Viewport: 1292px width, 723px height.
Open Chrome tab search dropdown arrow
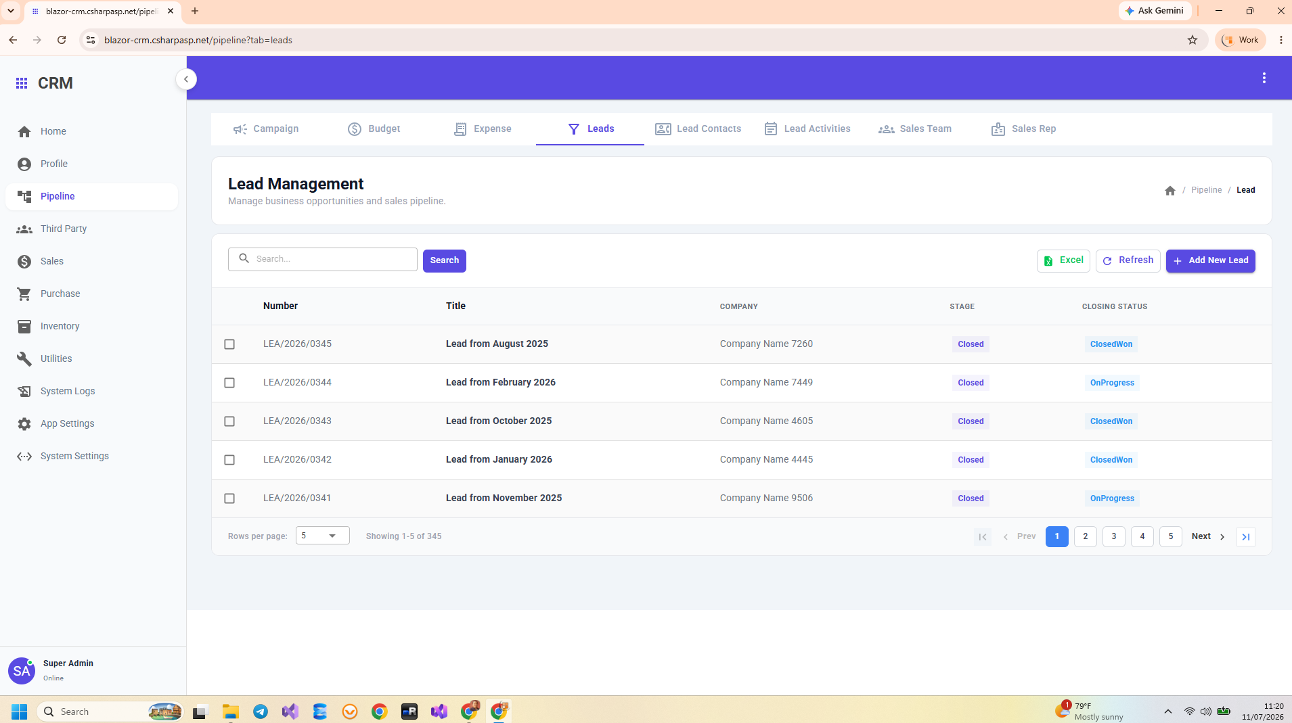pyautogui.click(x=11, y=11)
